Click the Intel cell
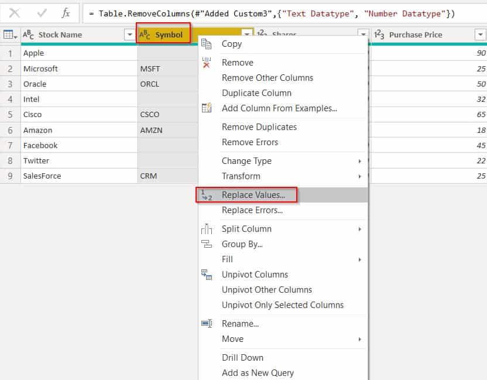Screen dimensions: 487x380 coord(79,99)
